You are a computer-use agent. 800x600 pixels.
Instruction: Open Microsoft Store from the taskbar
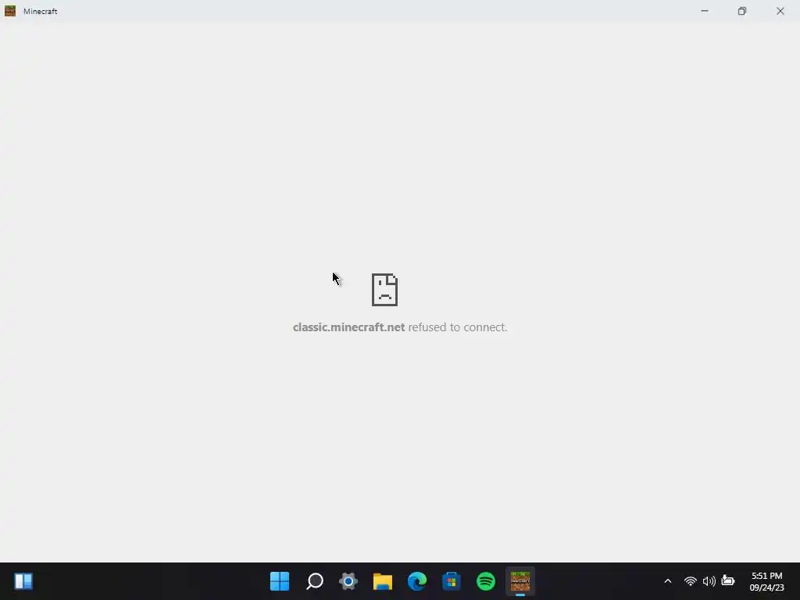(x=452, y=581)
